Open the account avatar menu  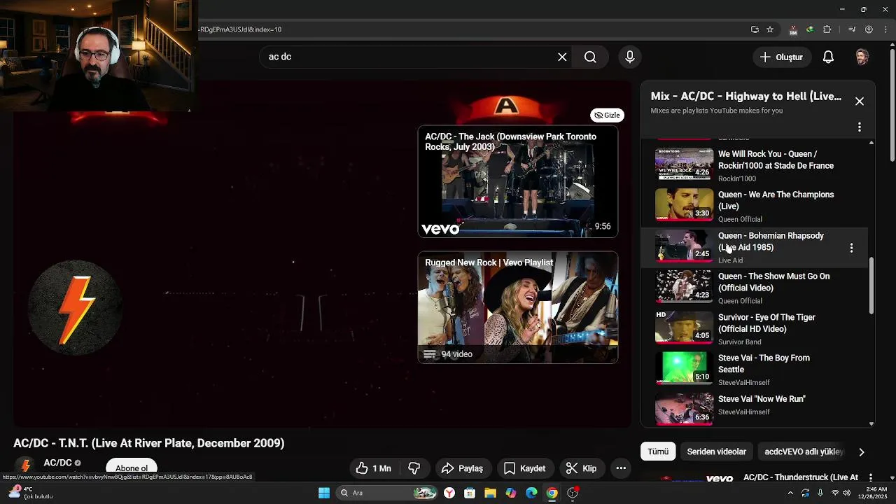tap(862, 57)
